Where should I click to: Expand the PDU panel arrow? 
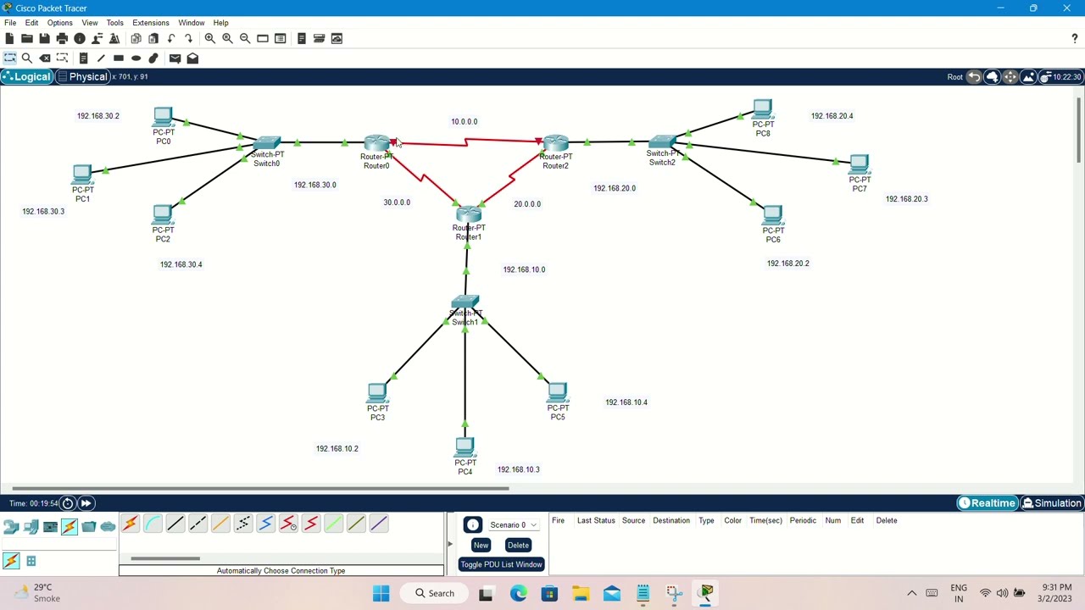[x=450, y=544]
